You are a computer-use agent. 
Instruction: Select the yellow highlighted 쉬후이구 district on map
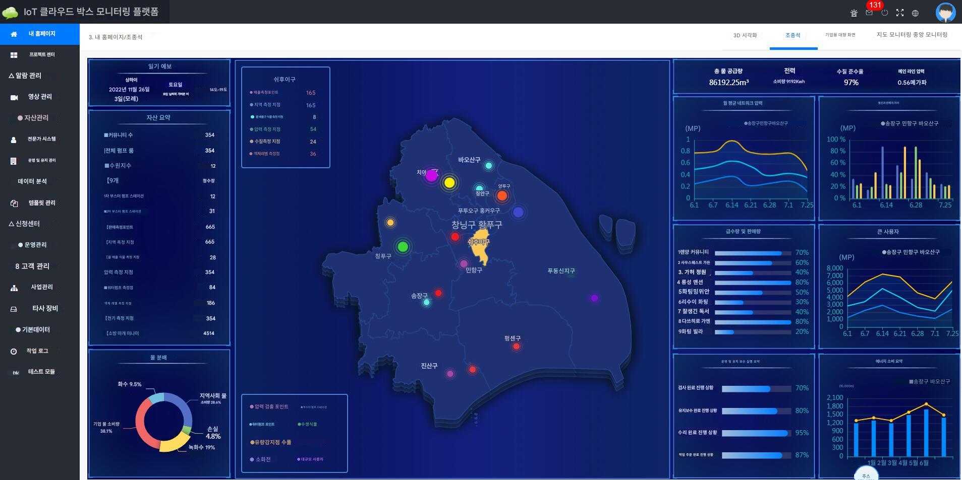(480, 247)
